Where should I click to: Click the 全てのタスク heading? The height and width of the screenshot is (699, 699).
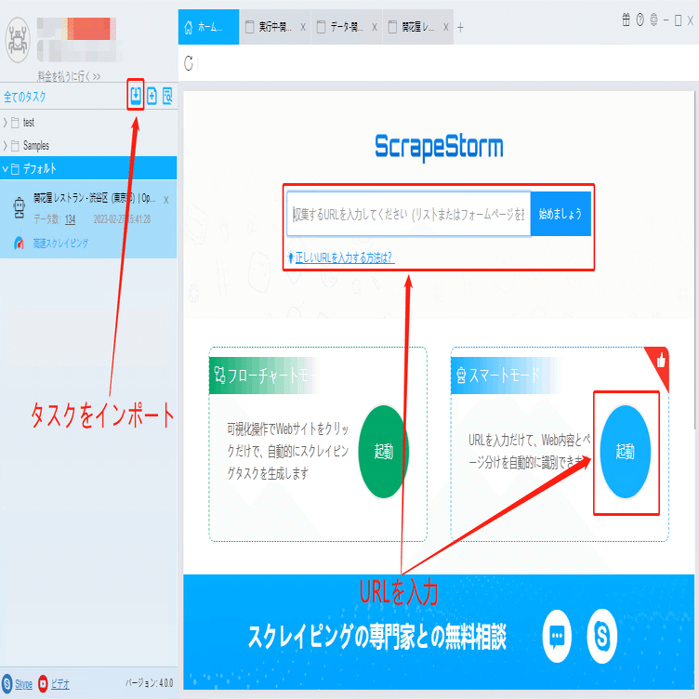(x=25, y=97)
